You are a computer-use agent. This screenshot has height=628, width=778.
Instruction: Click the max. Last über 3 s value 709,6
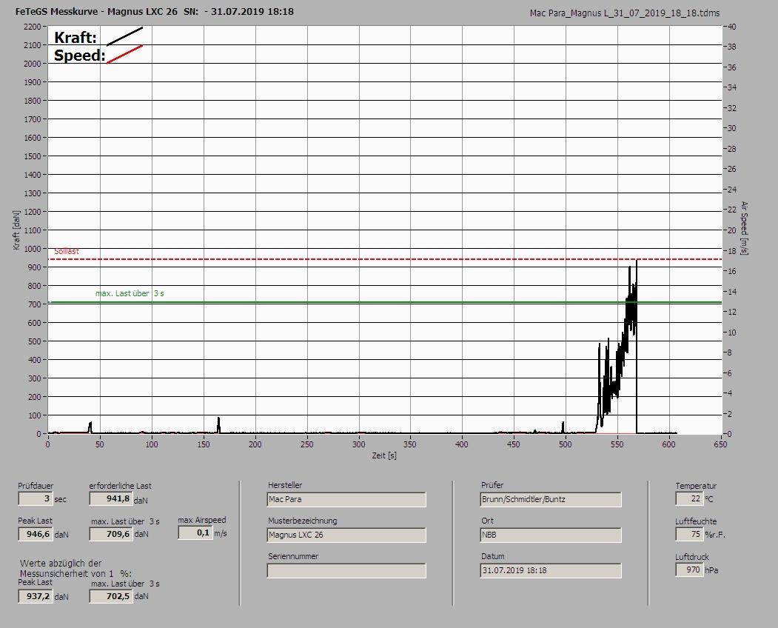(x=111, y=534)
